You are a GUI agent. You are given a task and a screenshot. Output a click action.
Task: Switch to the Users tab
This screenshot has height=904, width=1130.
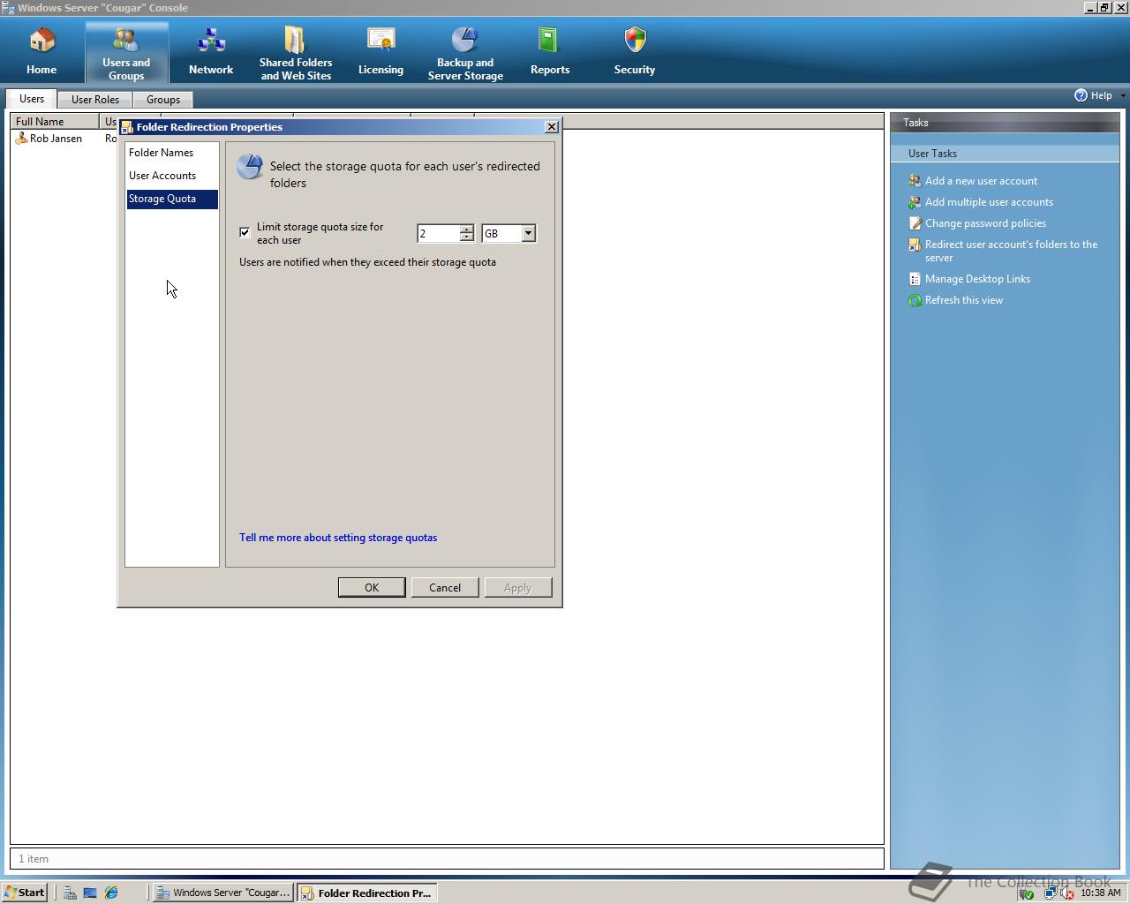point(32,99)
